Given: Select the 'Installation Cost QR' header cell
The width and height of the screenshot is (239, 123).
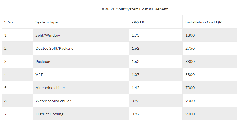Looking at the screenshot, I should (203, 22).
